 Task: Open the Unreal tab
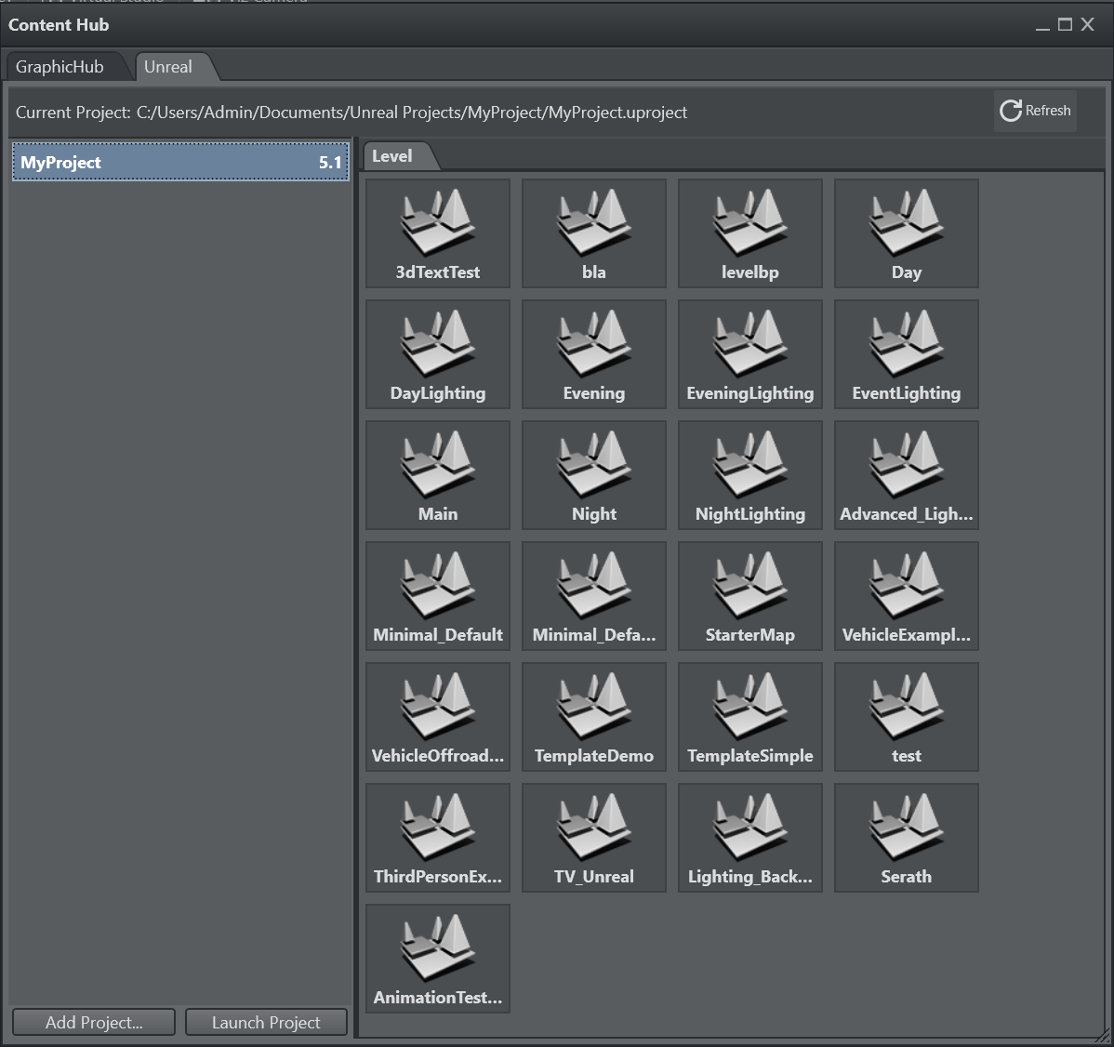point(168,67)
